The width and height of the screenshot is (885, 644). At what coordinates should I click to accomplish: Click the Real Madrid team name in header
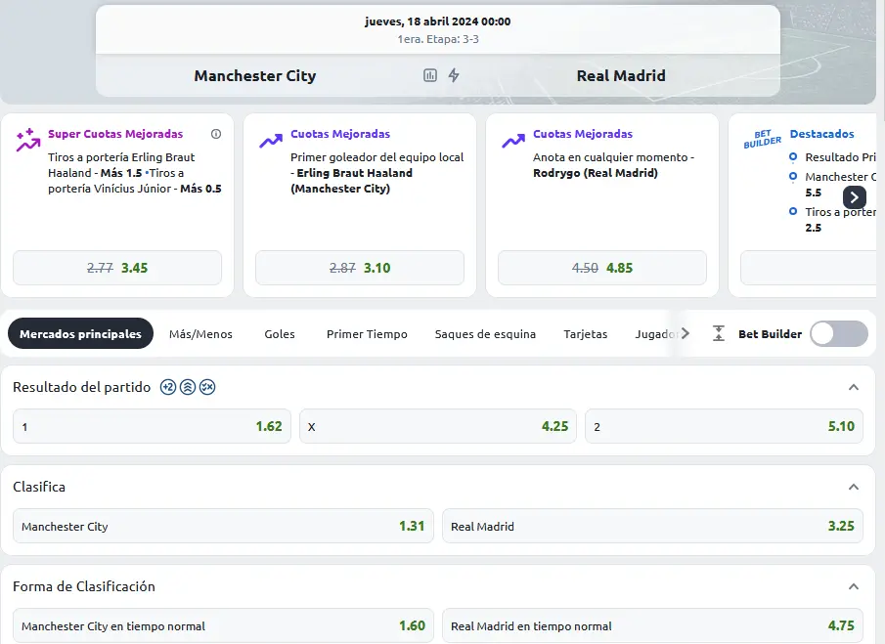click(621, 75)
